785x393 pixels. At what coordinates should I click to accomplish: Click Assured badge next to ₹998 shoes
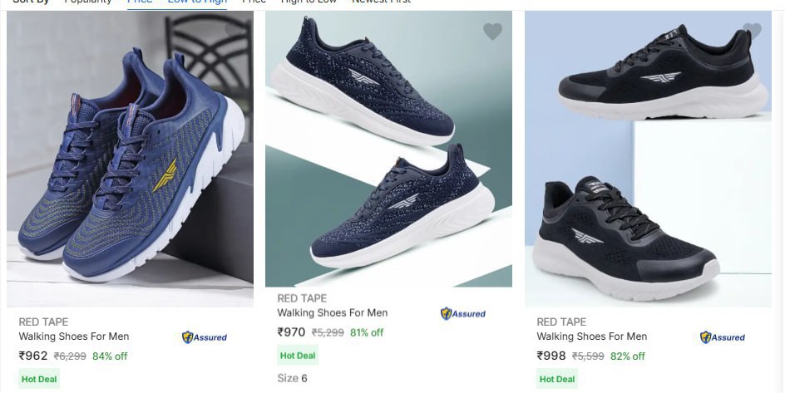click(x=723, y=337)
